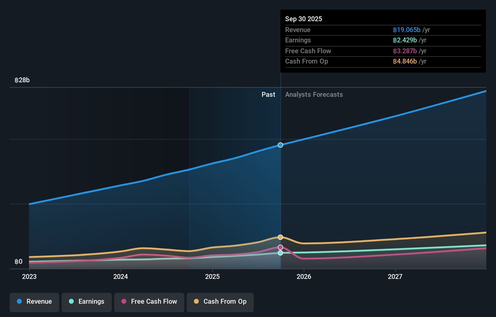Screen dimensions: 496x317
Task: Click the pink Free Cash Flow data point
Action: coord(280,247)
